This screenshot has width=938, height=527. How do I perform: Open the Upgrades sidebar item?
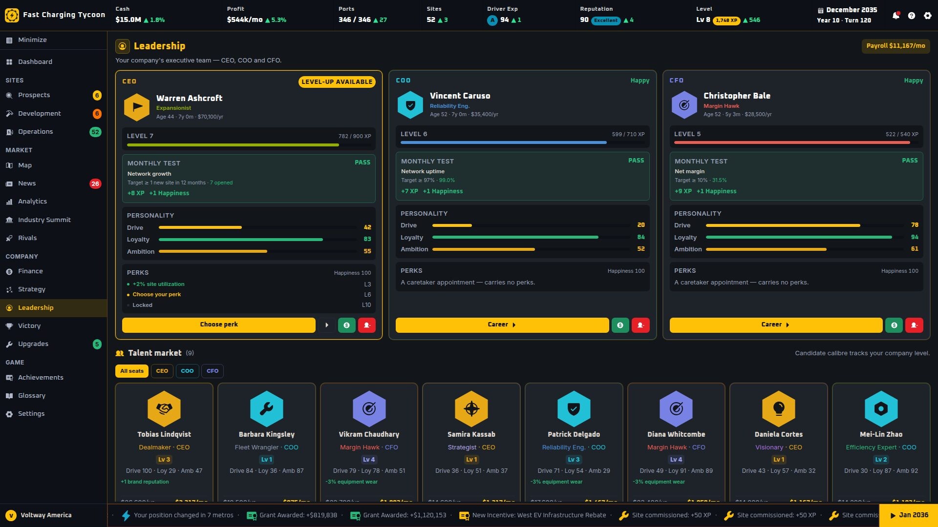coord(53,344)
